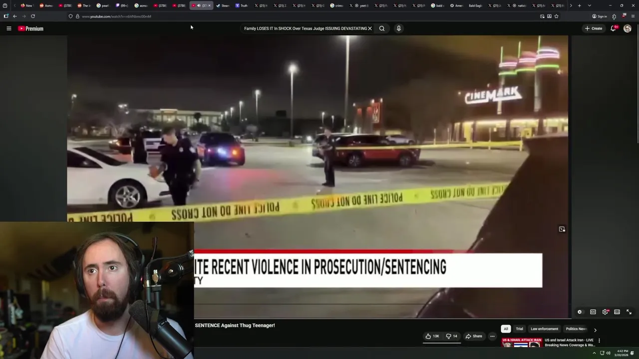Open the site security shield icon
Image resolution: width=639 pixels, height=359 pixels.
pyautogui.click(x=70, y=16)
